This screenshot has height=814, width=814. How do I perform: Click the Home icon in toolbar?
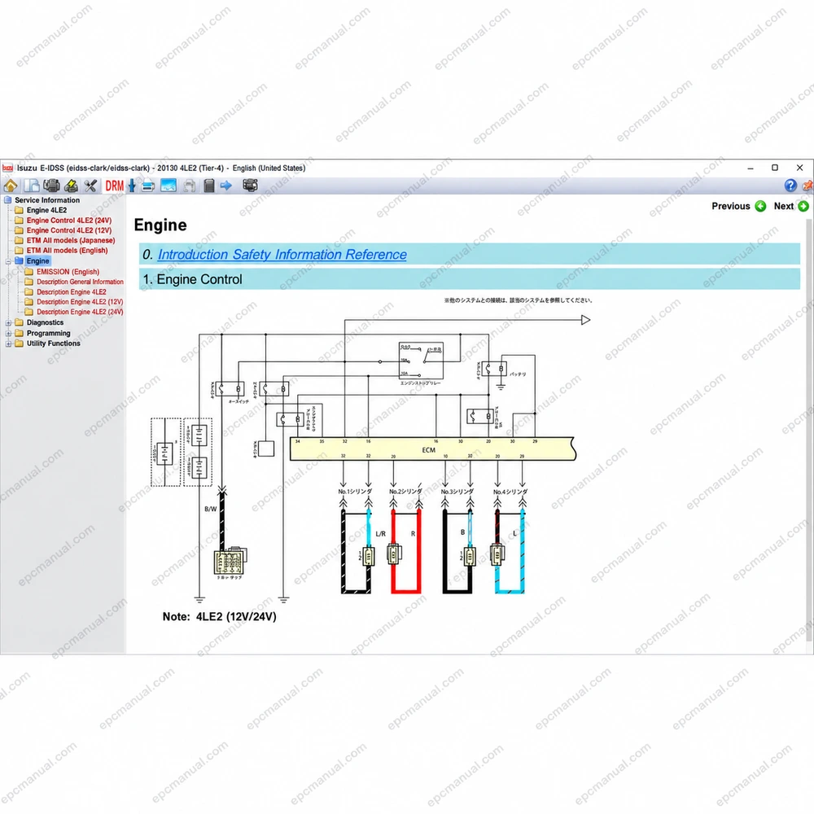pyautogui.click(x=11, y=186)
